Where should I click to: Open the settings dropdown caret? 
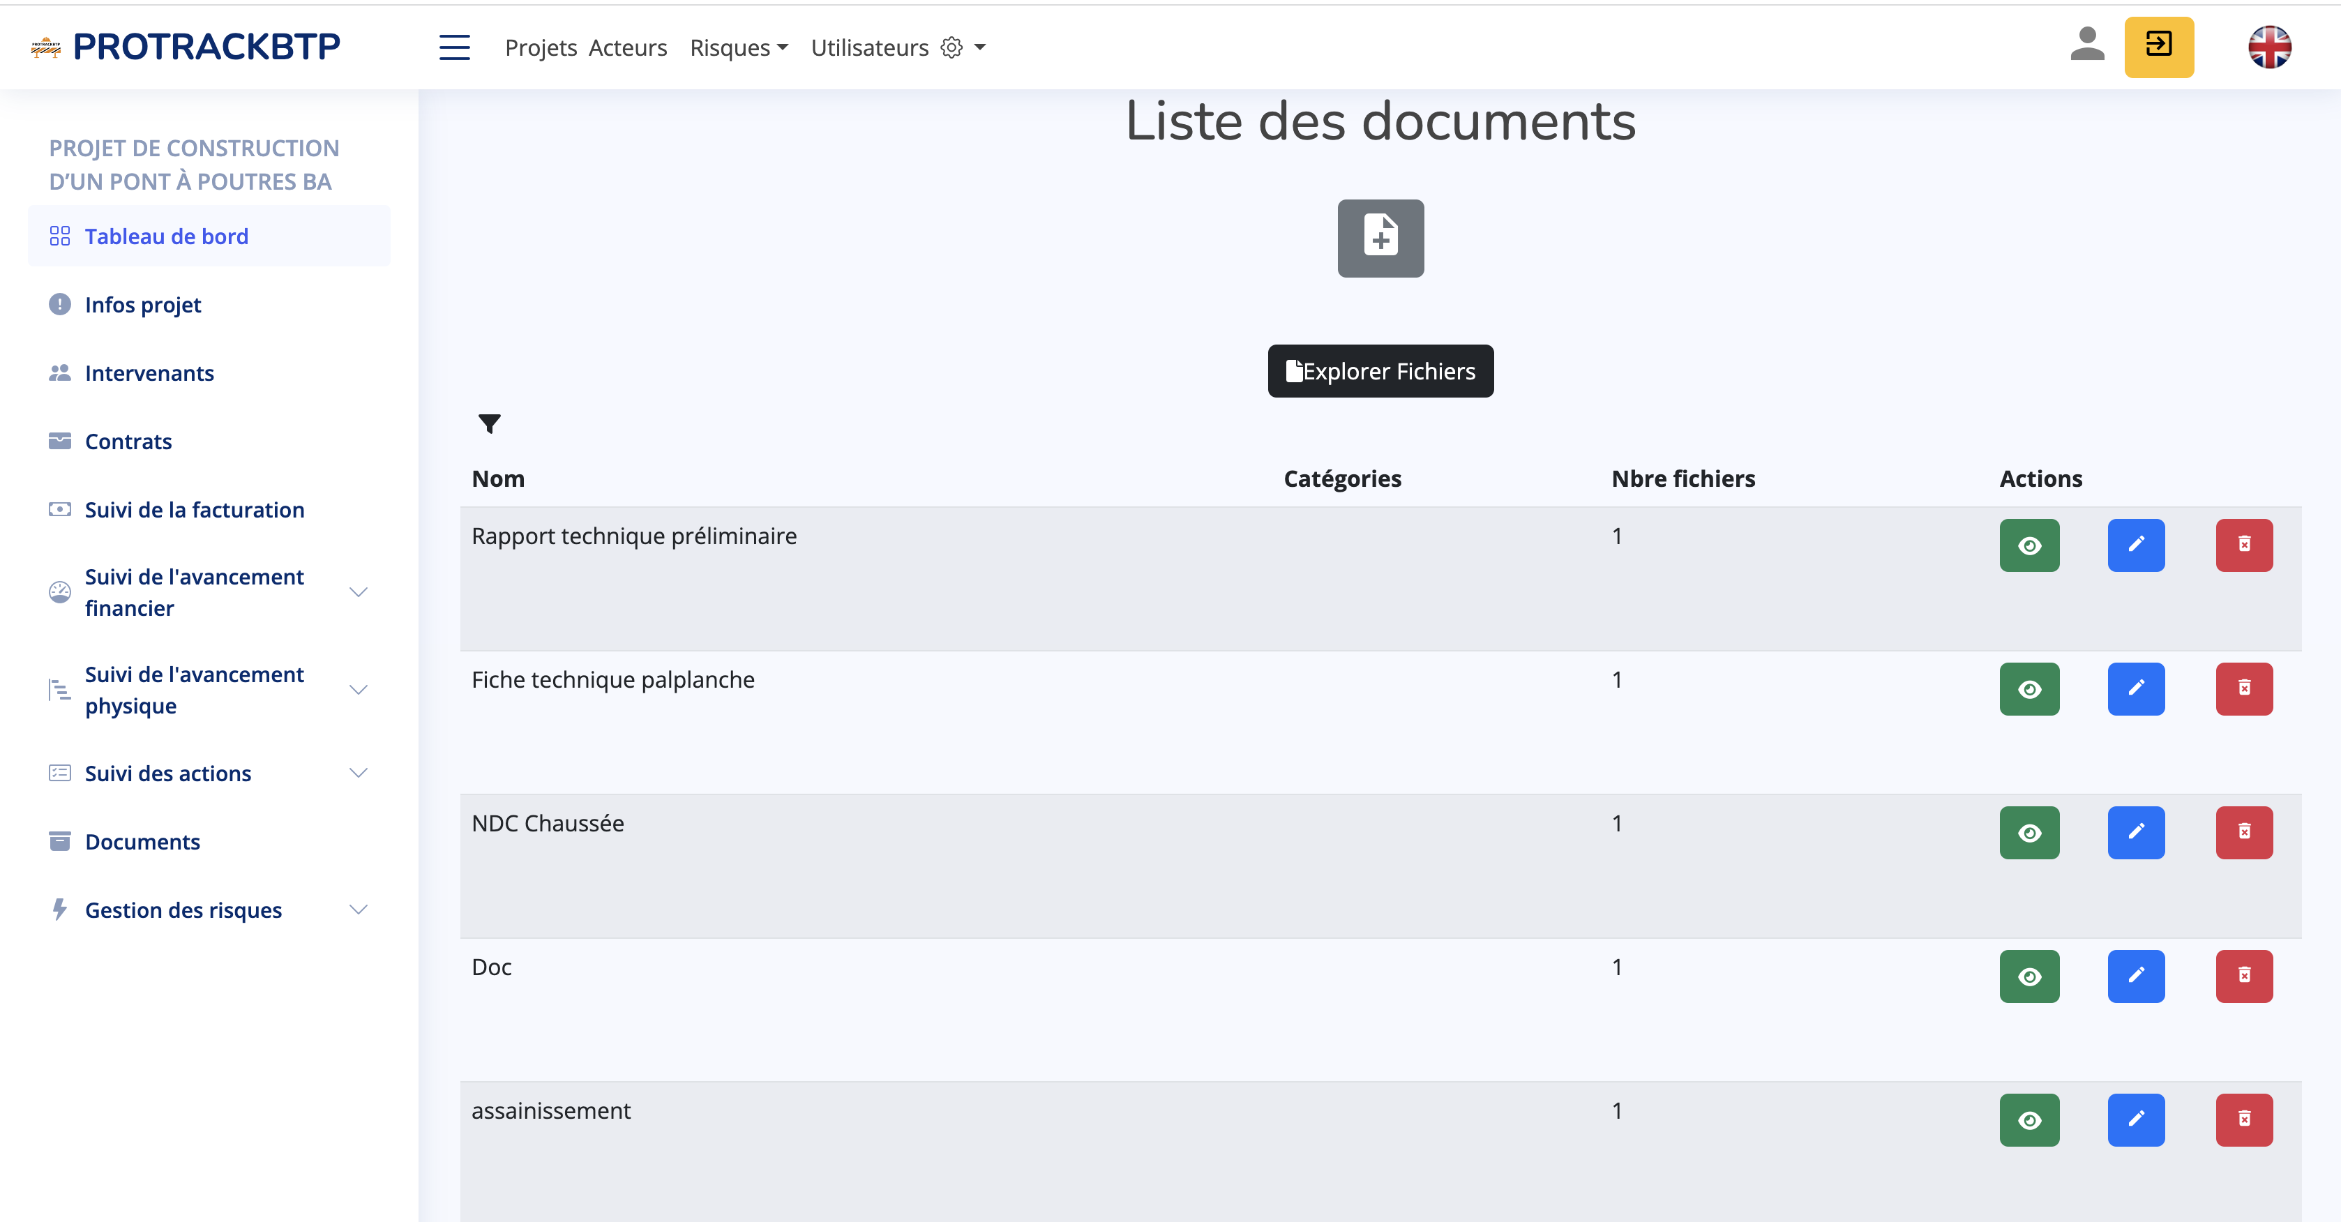[979, 47]
